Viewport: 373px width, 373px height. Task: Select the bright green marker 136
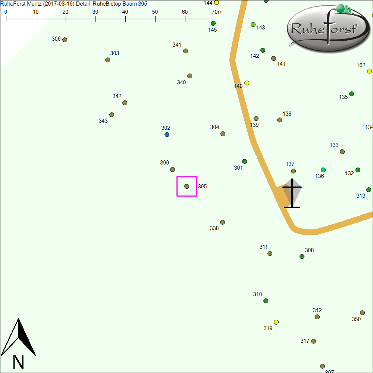(x=323, y=170)
